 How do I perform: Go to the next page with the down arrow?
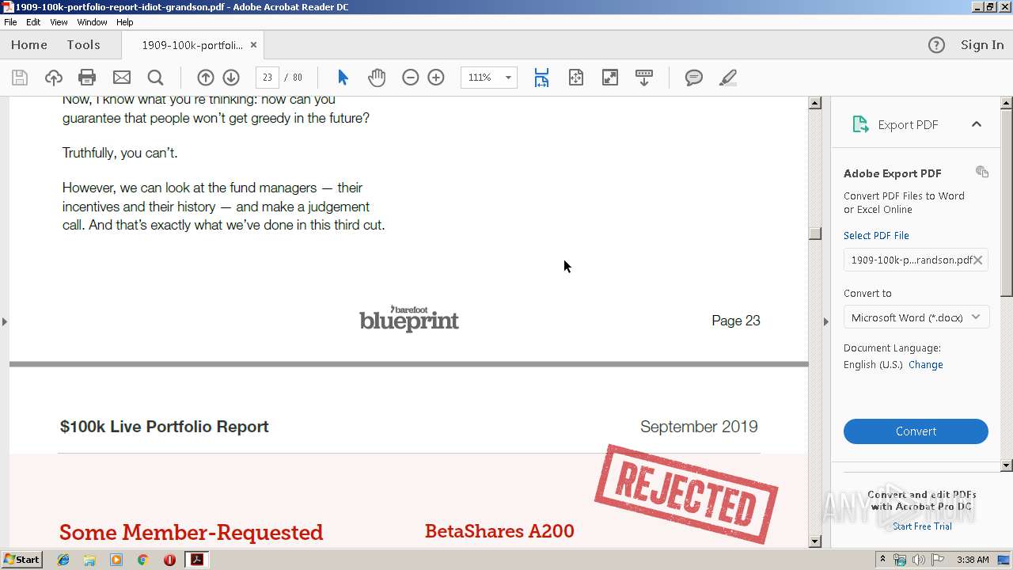pyautogui.click(x=231, y=78)
